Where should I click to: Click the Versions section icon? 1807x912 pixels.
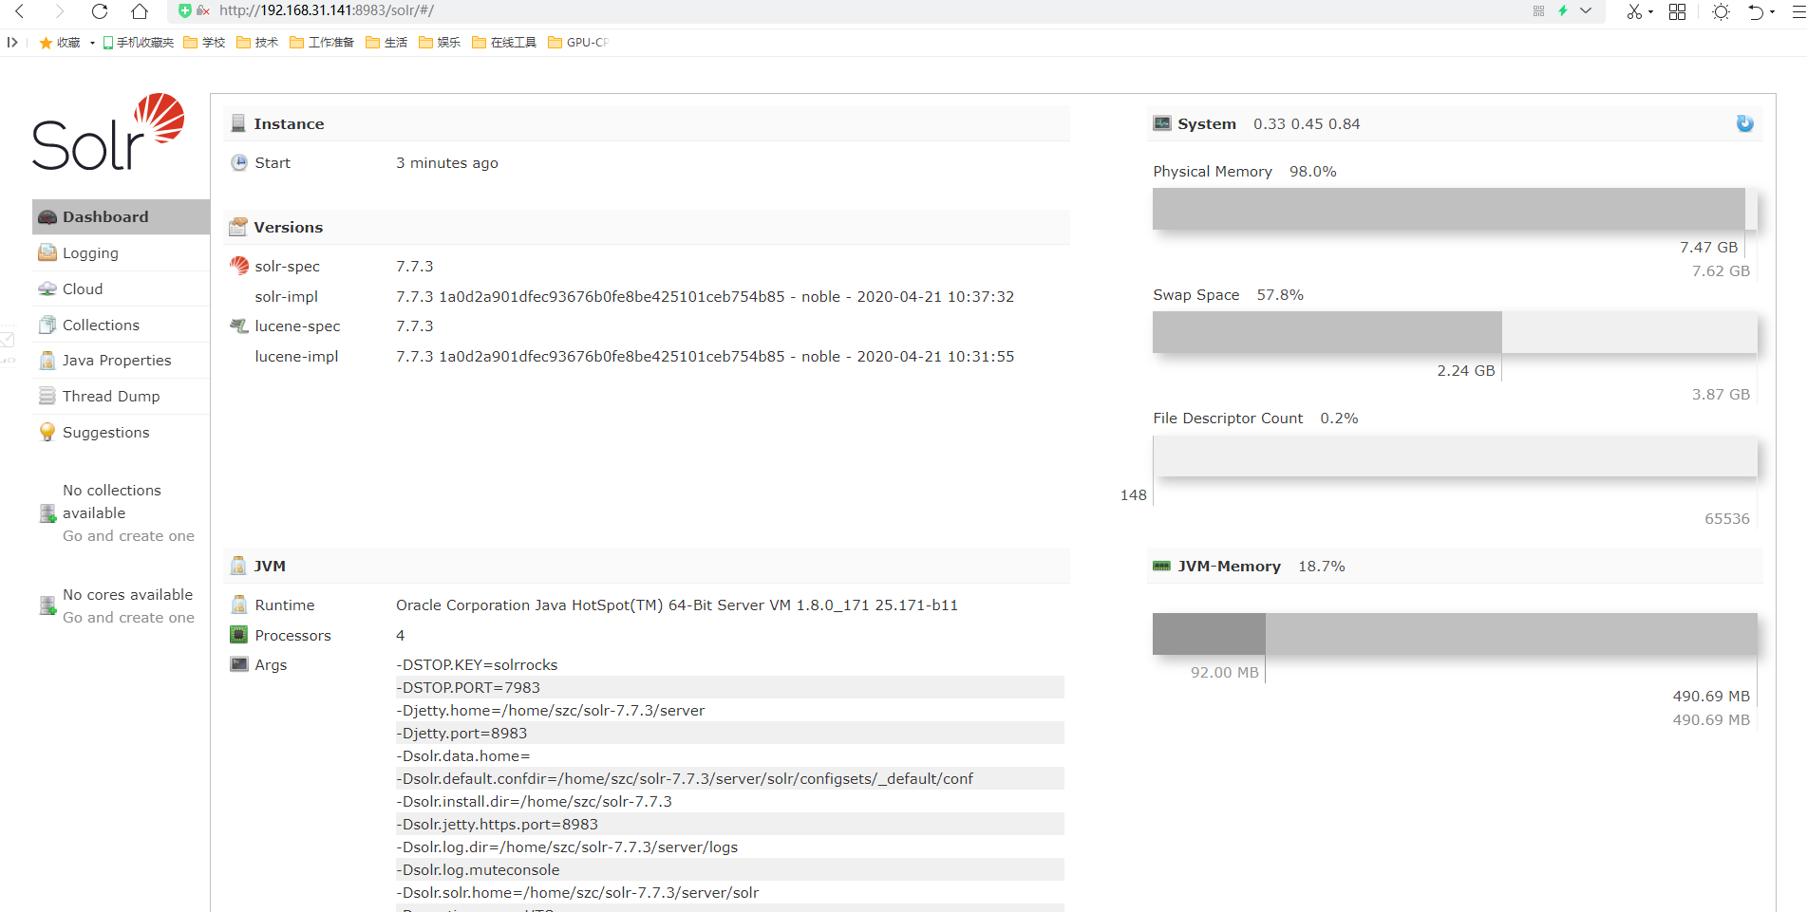(x=238, y=227)
